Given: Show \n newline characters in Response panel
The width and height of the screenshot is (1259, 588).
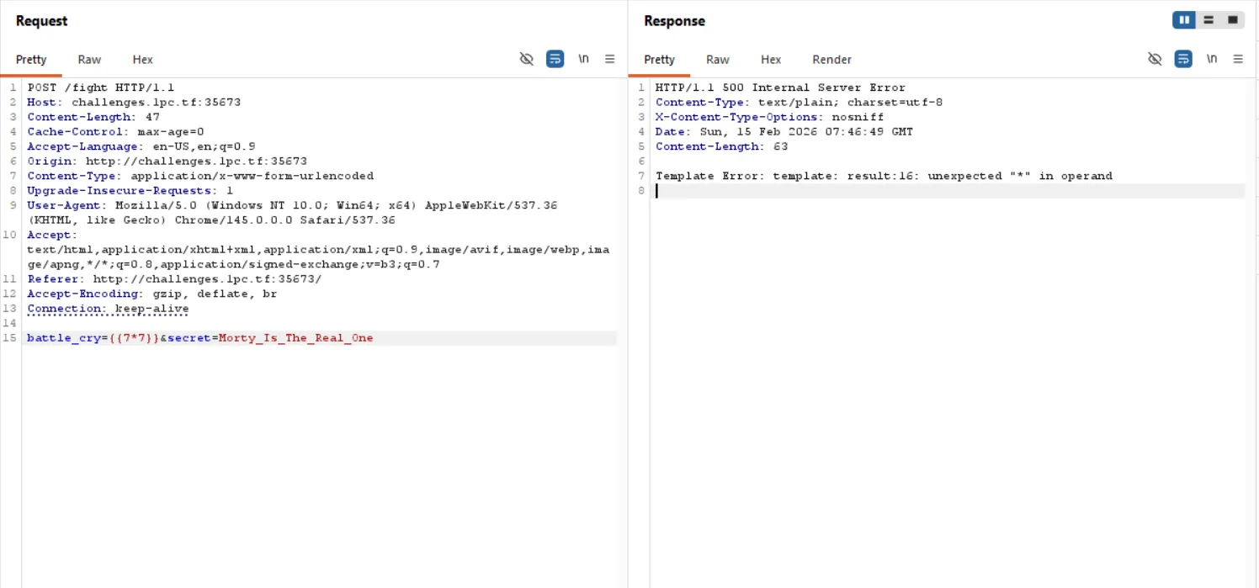Looking at the screenshot, I should pos(1212,59).
